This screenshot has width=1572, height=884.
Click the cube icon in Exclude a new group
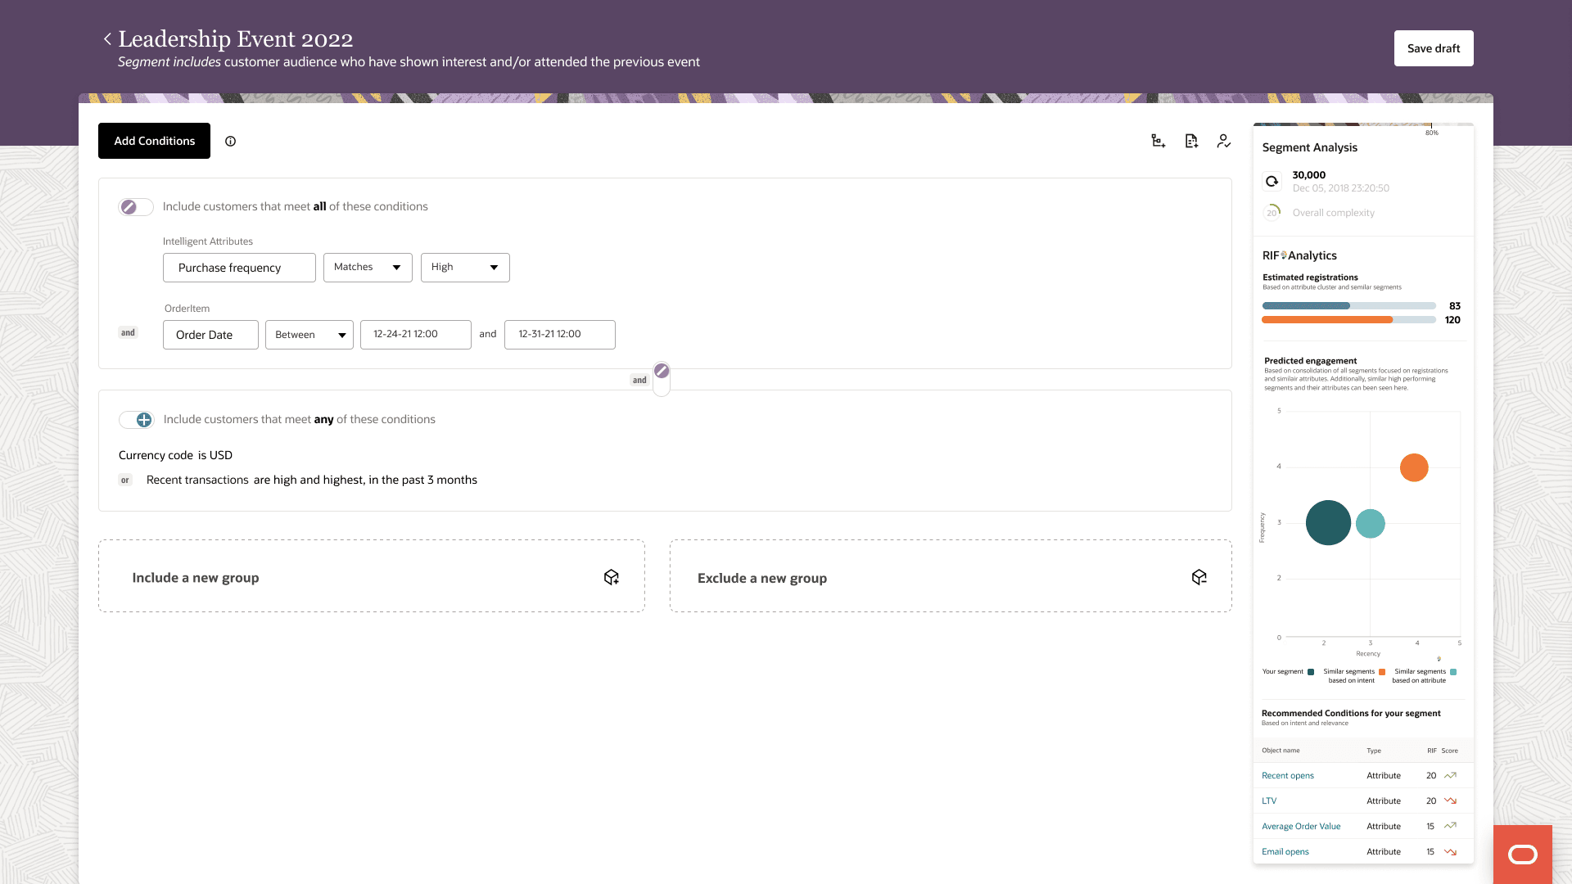[x=1199, y=577]
